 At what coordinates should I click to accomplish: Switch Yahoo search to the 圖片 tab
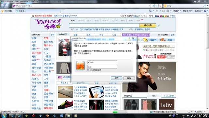pos(89,21)
